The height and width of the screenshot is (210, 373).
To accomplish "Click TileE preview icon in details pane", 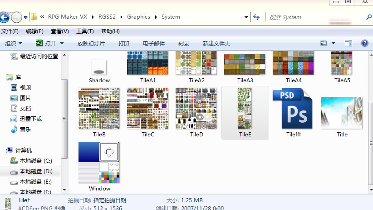I will [8, 204].
